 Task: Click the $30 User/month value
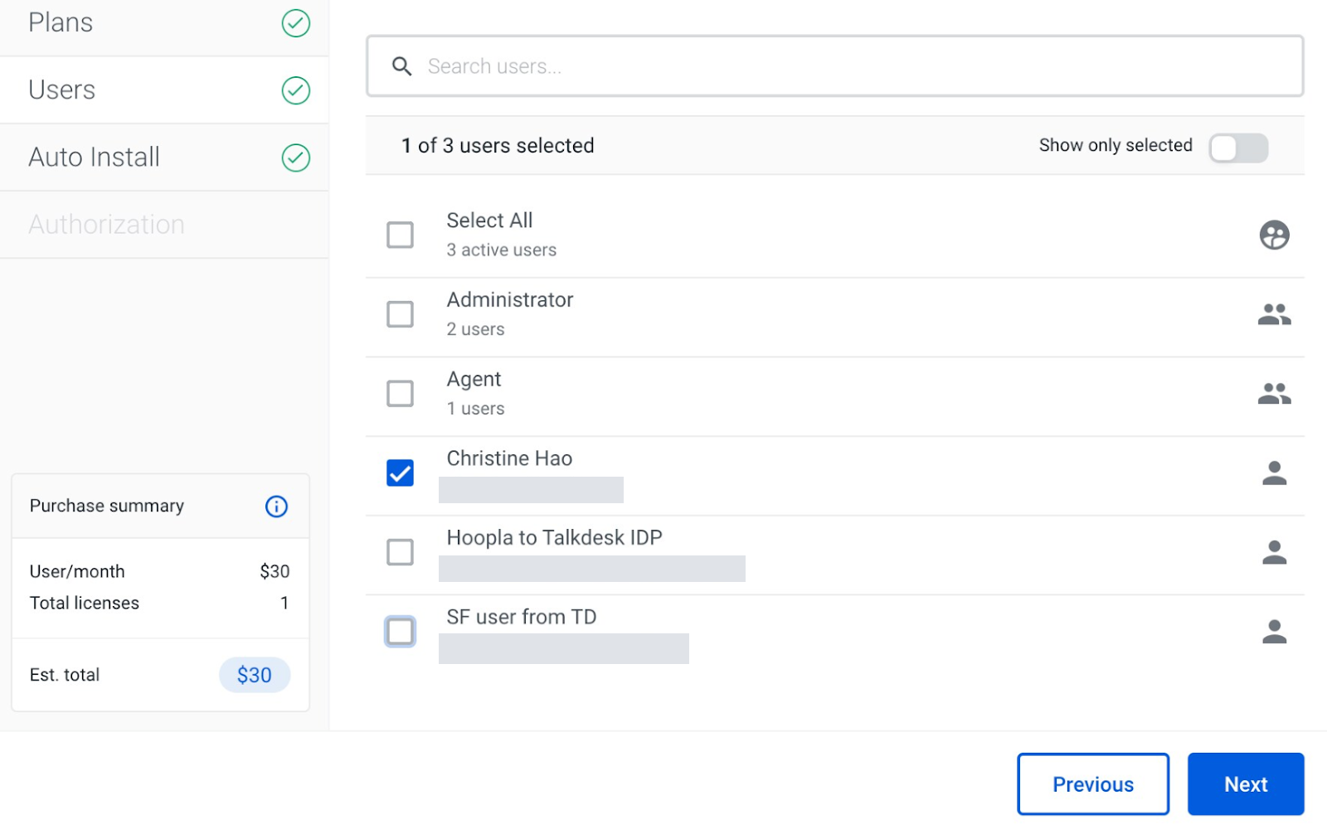(x=275, y=571)
